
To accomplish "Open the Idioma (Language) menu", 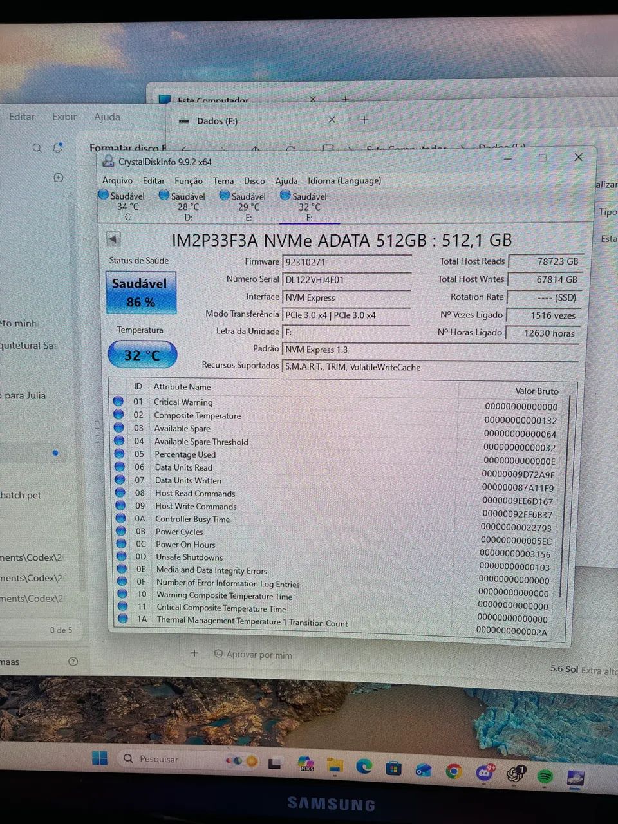I will pyautogui.click(x=344, y=181).
